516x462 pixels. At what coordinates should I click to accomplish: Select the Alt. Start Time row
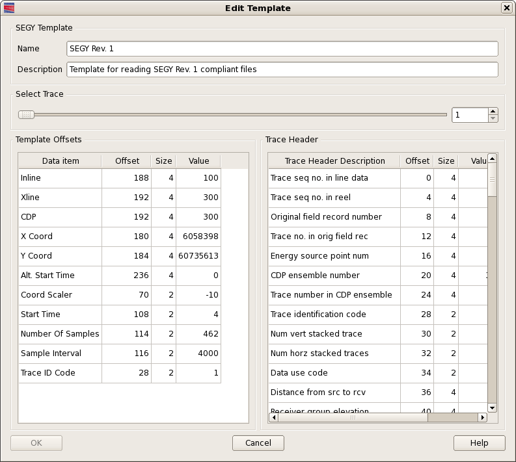coord(120,276)
